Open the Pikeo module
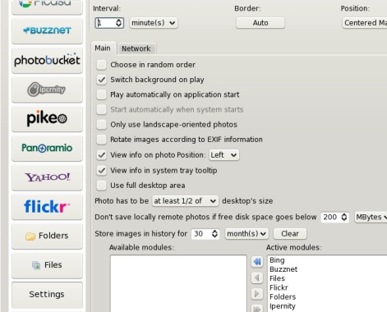This screenshot has height=312, width=387. click(x=47, y=119)
